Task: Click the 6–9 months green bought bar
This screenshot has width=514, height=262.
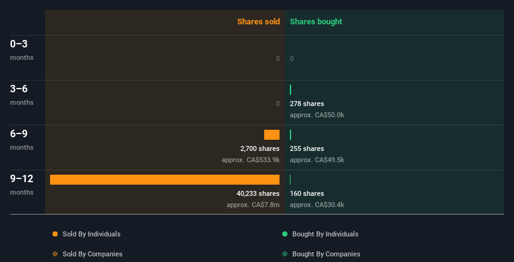Action: [290, 135]
